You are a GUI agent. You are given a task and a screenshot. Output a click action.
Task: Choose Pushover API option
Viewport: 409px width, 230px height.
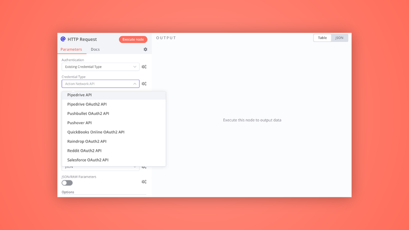(x=113, y=123)
